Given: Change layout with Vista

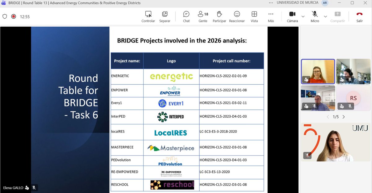Looking at the screenshot, I should 254,17.
